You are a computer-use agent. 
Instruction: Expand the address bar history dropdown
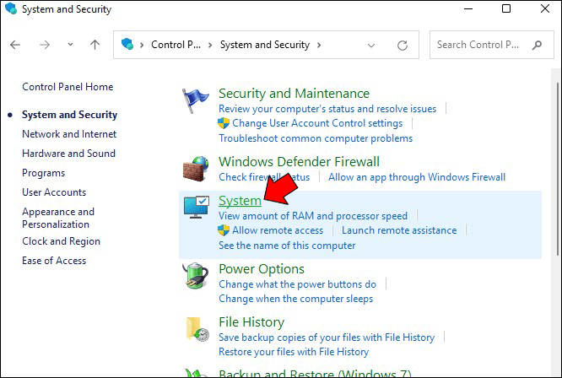(x=371, y=46)
